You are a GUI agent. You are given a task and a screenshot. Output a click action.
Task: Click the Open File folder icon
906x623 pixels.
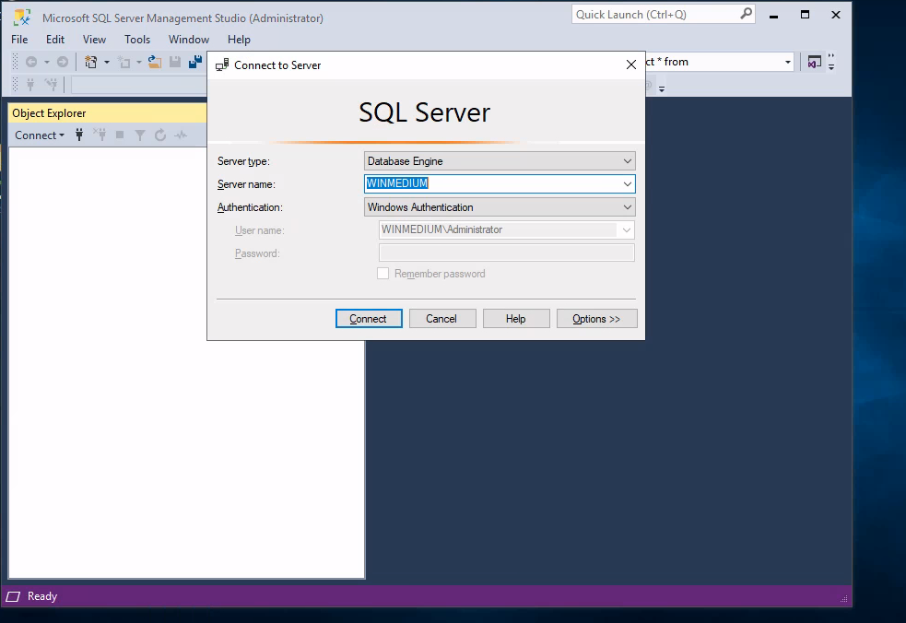pos(154,62)
